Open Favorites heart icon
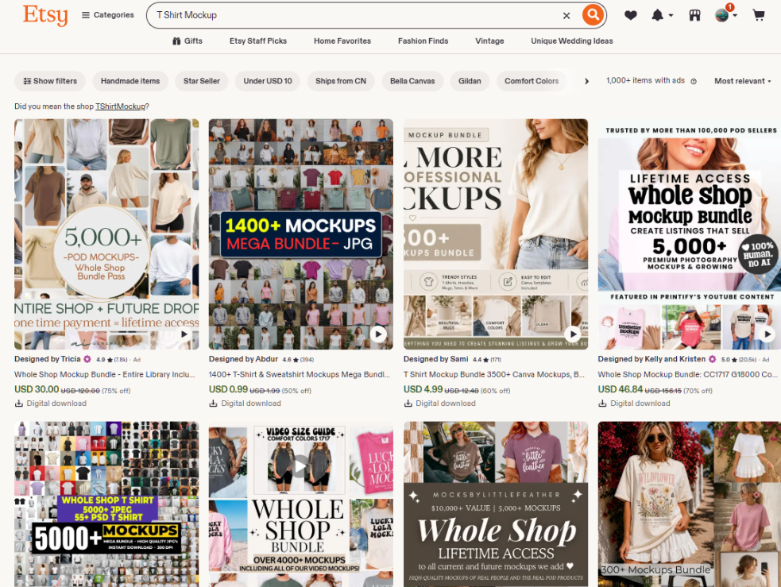 [x=631, y=15]
